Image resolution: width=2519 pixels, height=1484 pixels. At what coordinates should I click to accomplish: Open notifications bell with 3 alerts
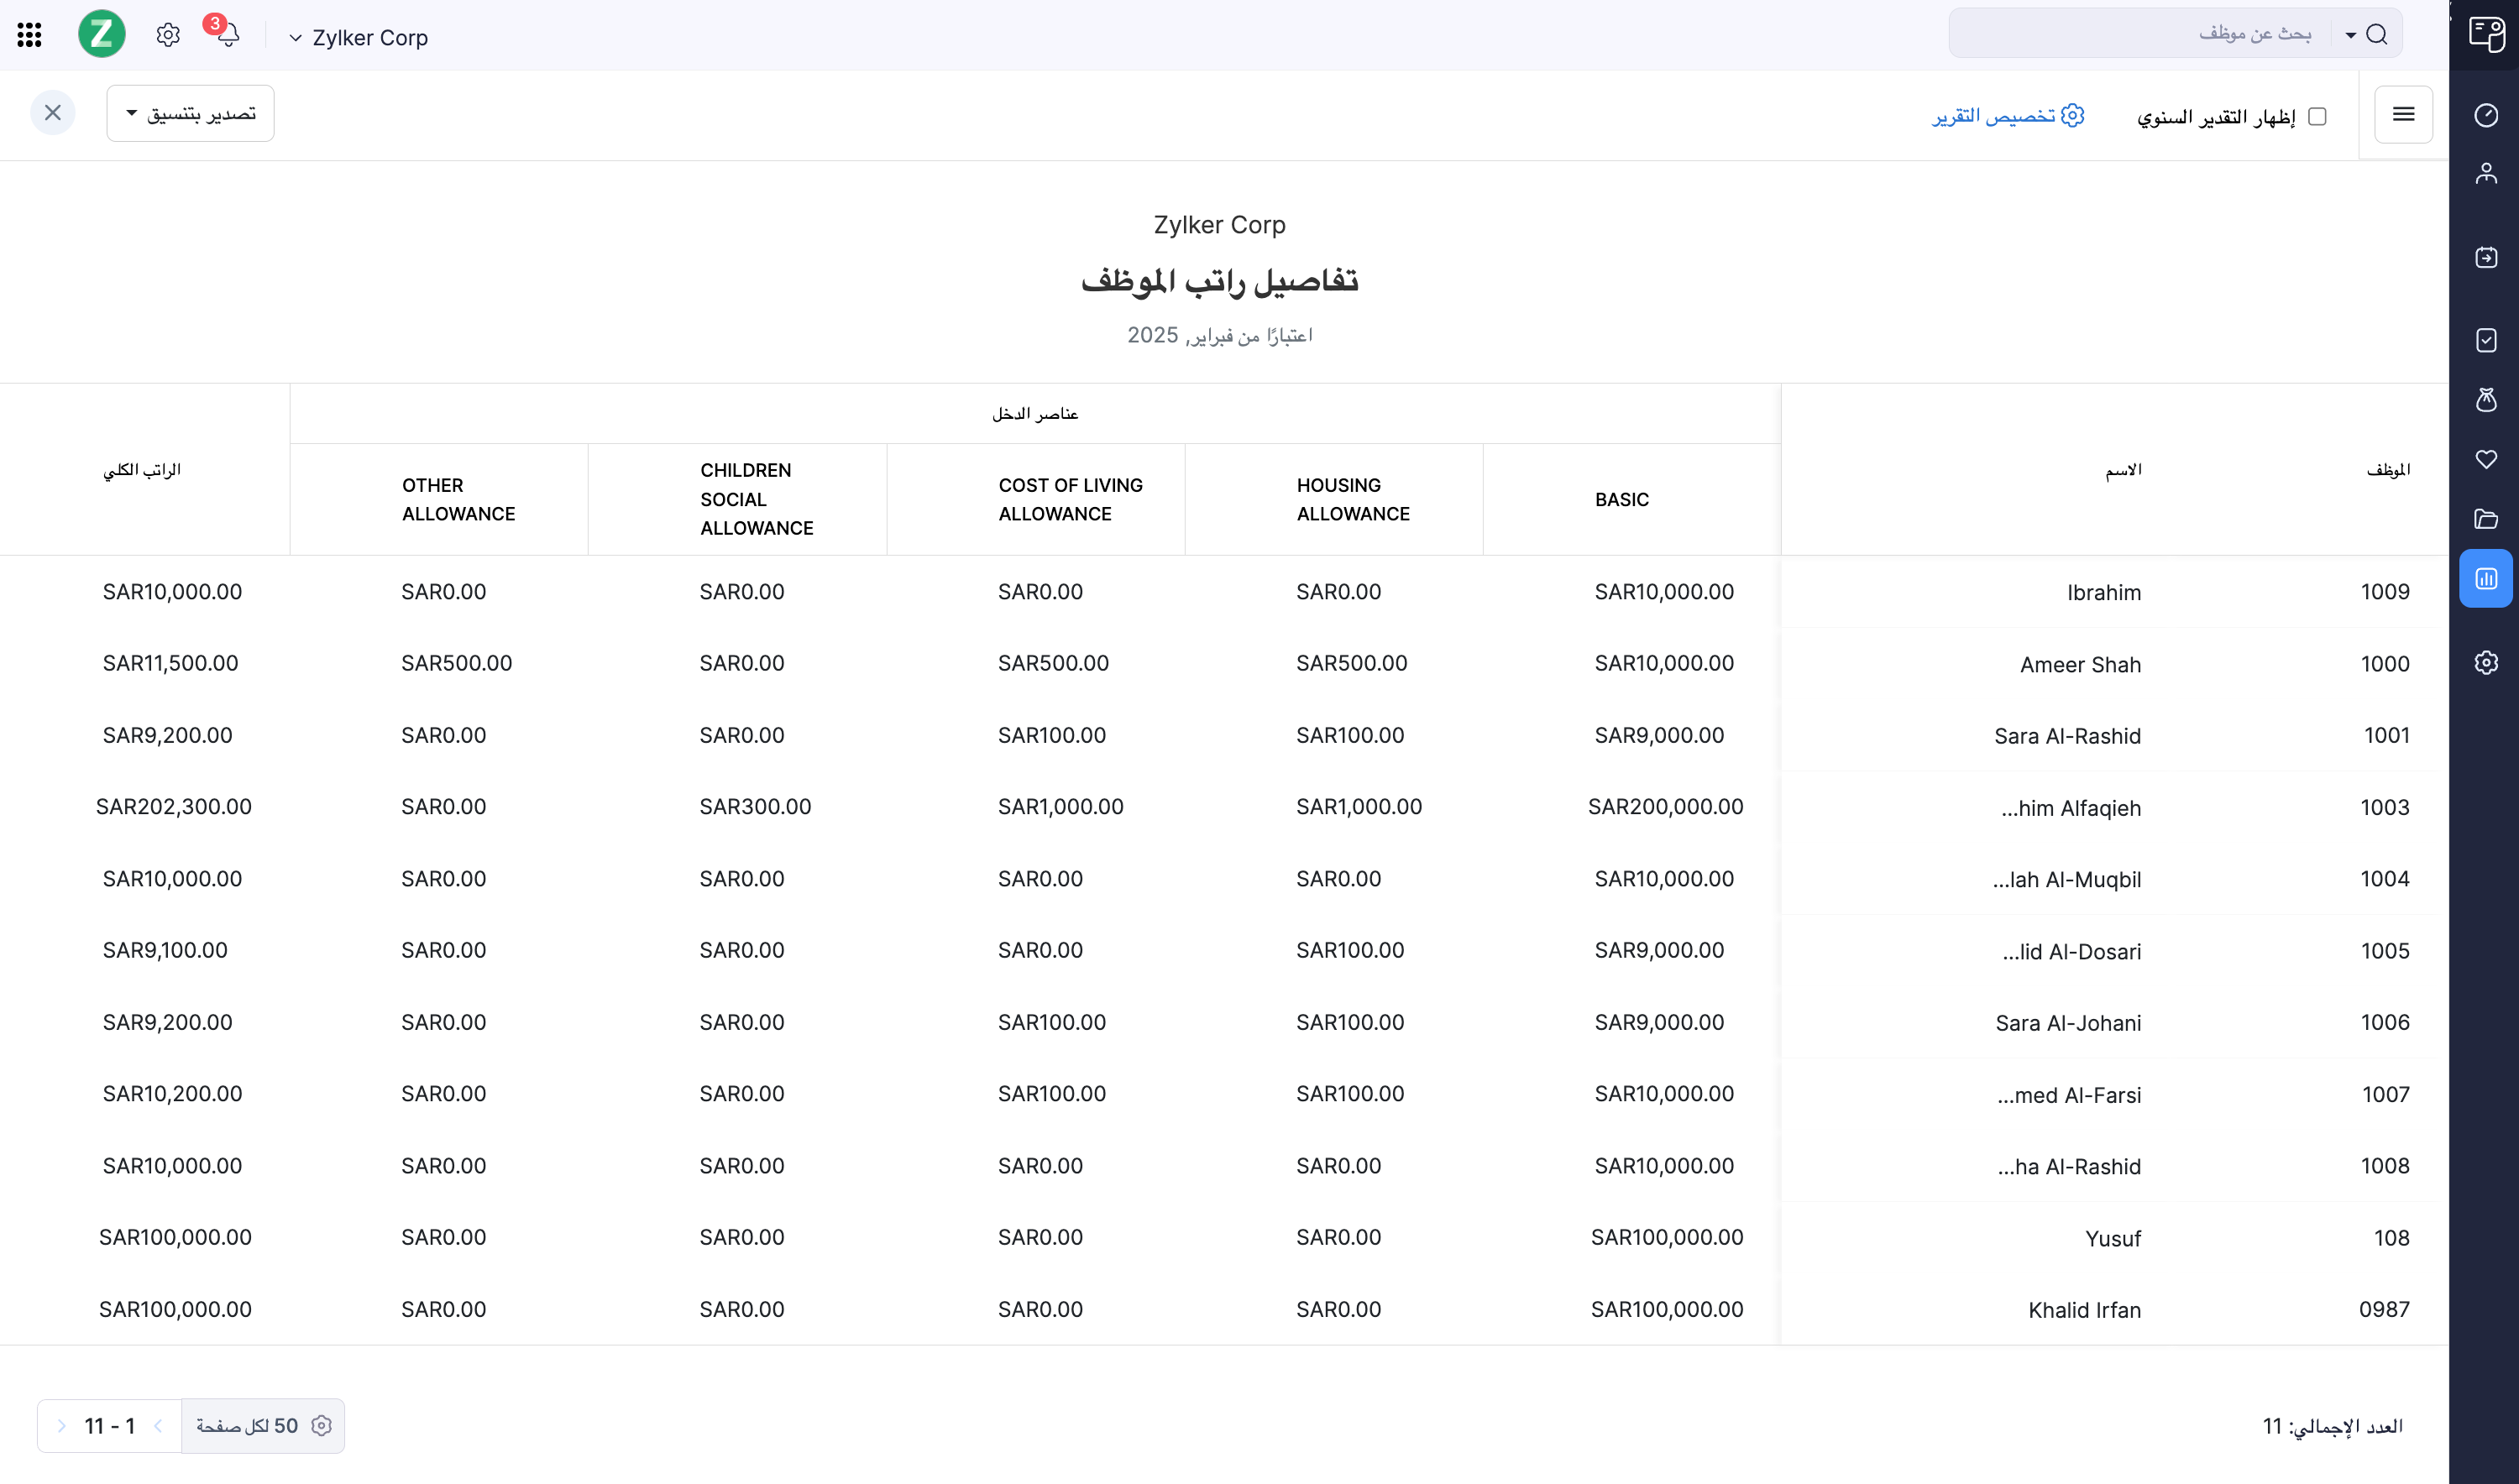point(228,35)
